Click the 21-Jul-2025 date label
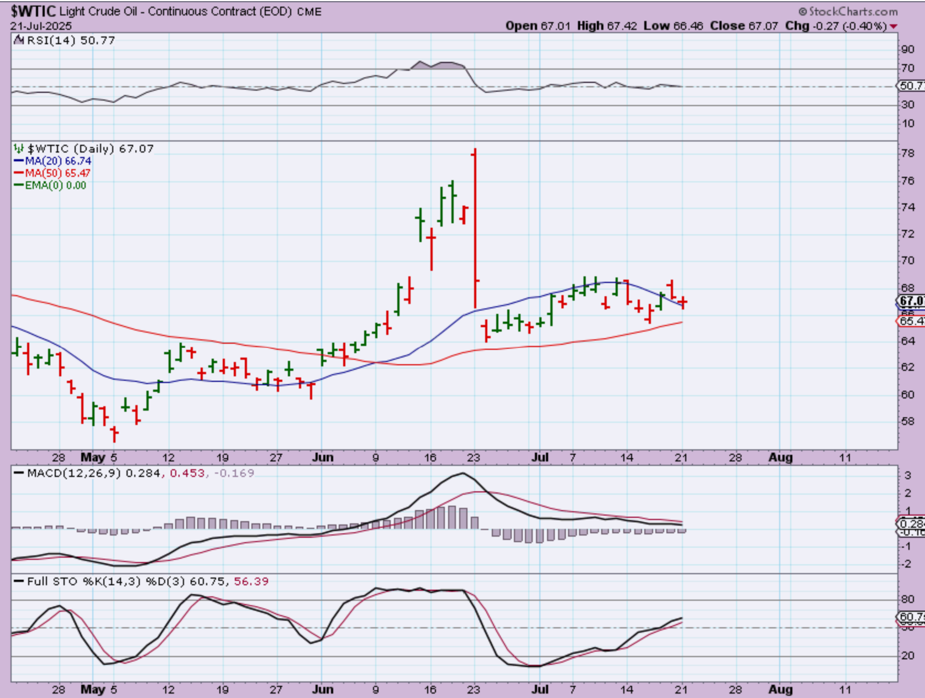 (x=40, y=26)
